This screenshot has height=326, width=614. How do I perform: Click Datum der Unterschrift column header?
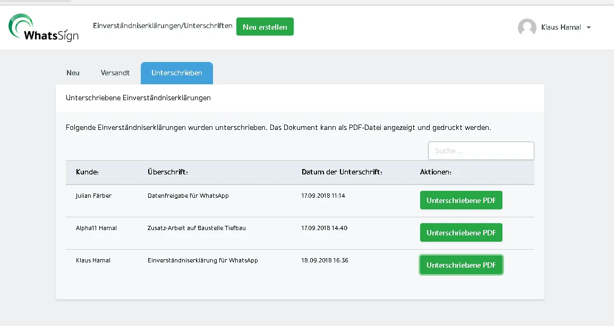coord(342,172)
